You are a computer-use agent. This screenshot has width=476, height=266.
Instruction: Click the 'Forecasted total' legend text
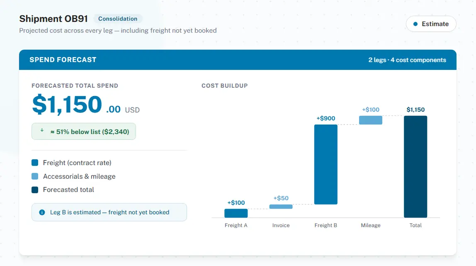68,189
